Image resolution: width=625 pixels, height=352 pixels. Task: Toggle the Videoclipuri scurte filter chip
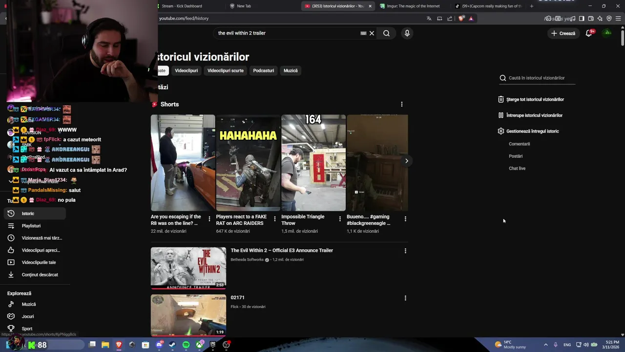226,70
